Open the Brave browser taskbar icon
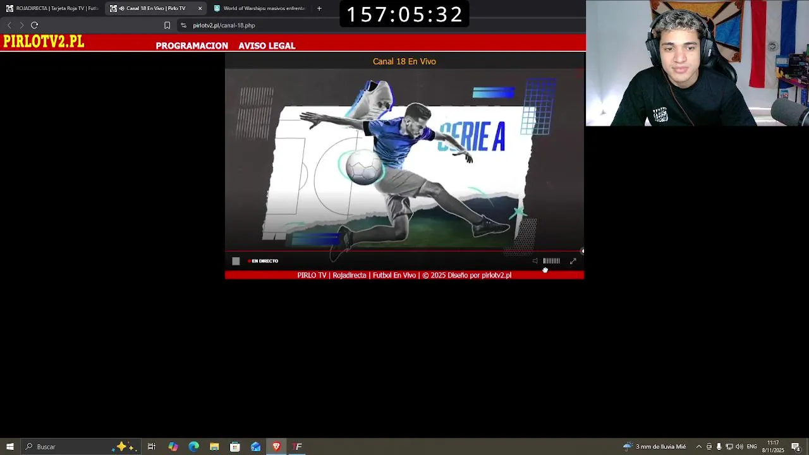The width and height of the screenshot is (809, 455). click(x=276, y=447)
